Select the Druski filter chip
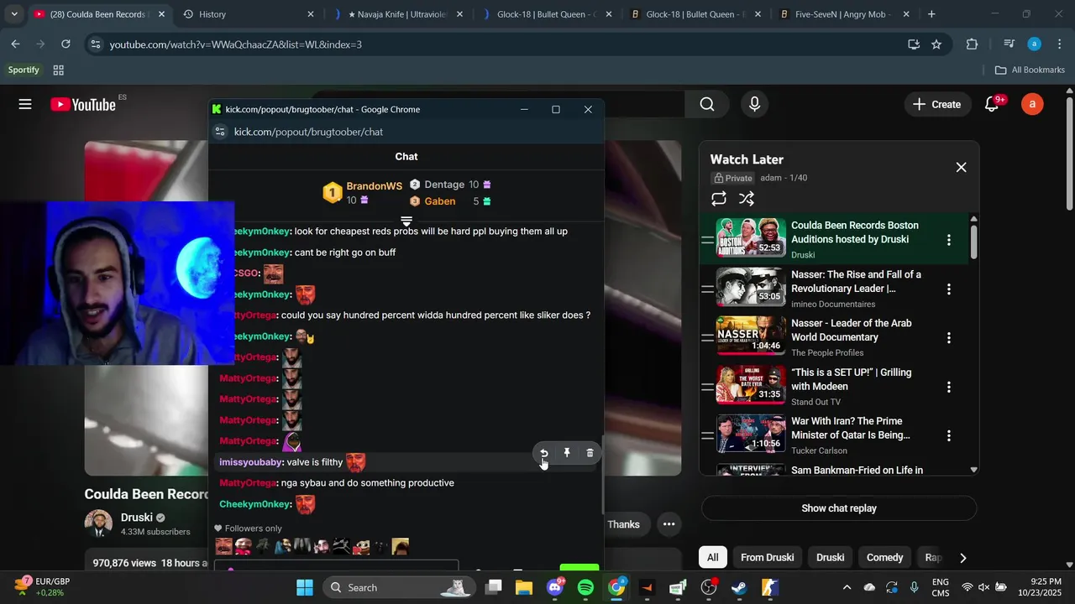1075x604 pixels. point(831,557)
